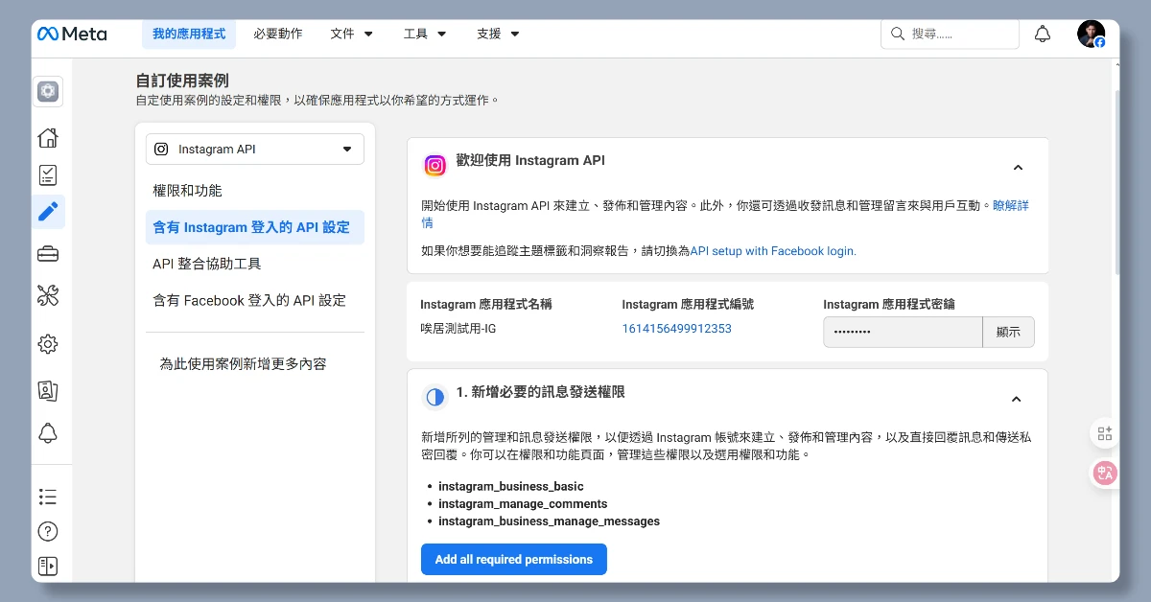Image resolution: width=1151 pixels, height=602 pixels.
Task: Open the app settings gear icon at sidebar top
Action: point(48,92)
